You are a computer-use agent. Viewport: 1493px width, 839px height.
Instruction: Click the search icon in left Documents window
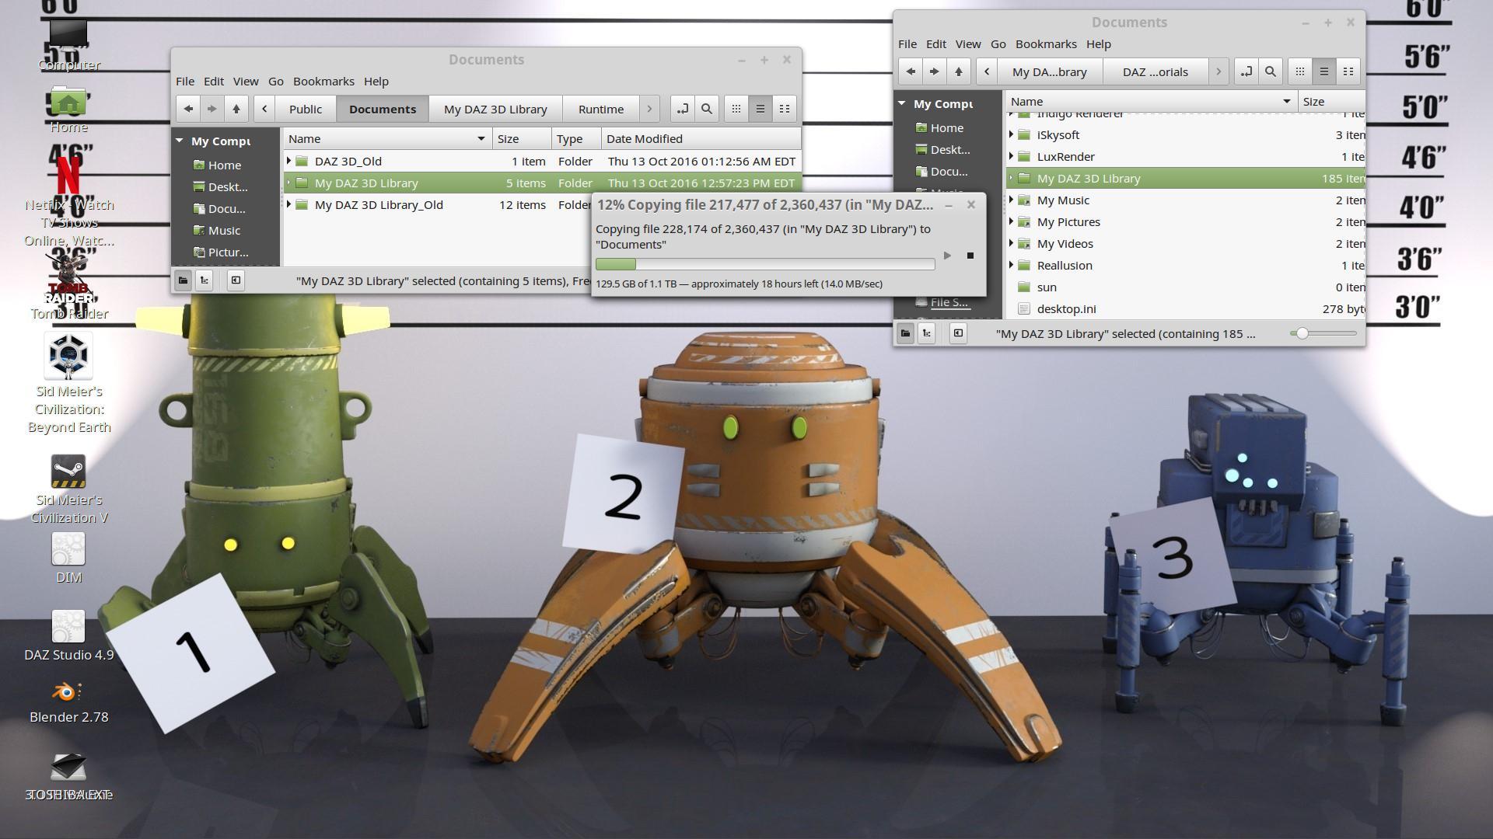pos(706,109)
